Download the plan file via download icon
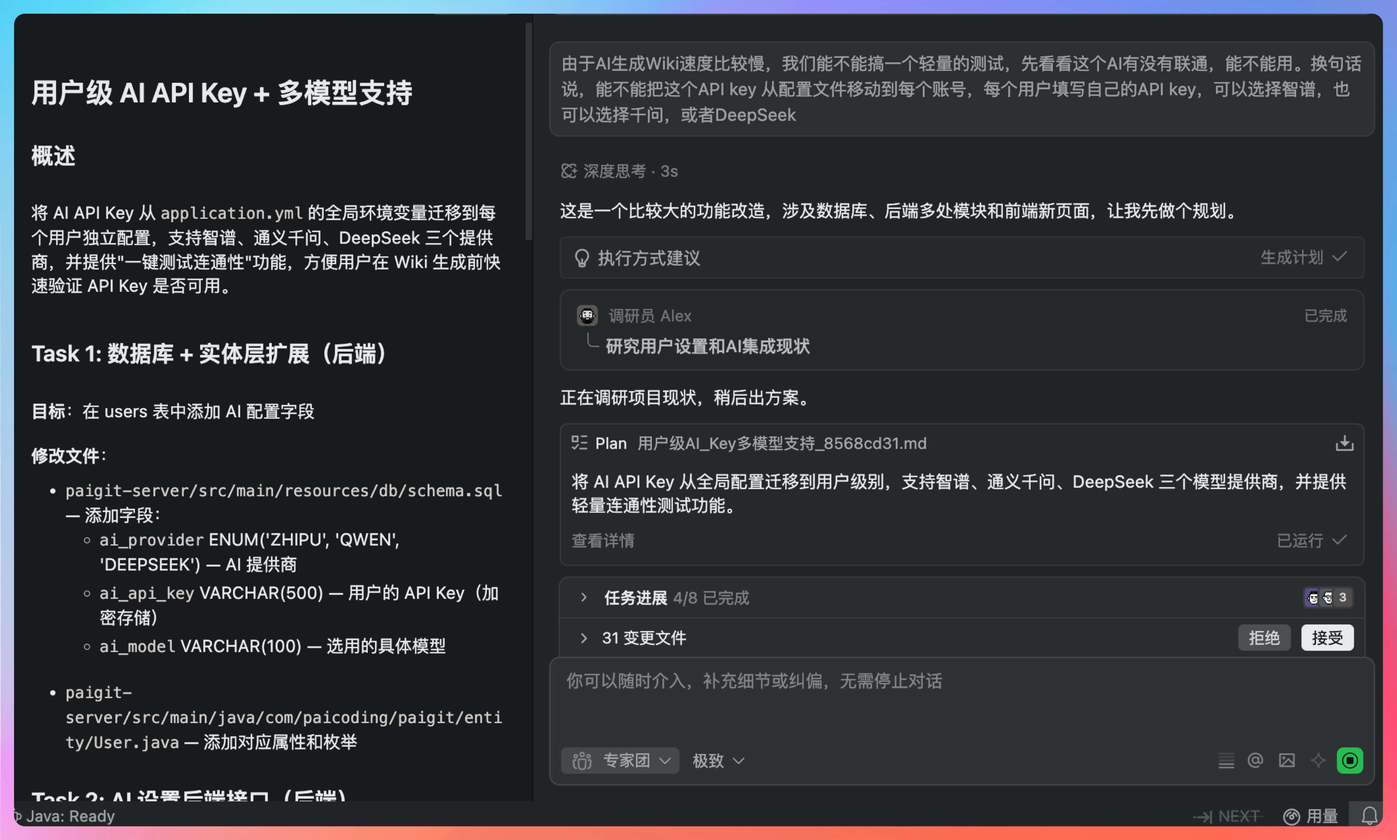1397x840 pixels. (x=1344, y=443)
